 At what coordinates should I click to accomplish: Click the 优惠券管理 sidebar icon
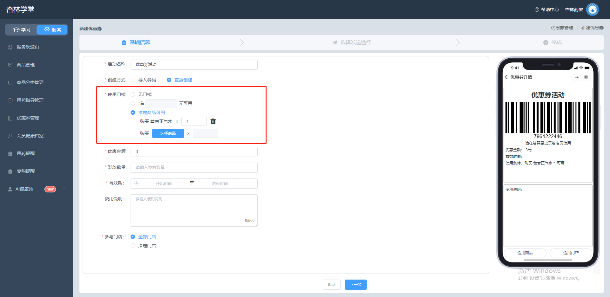click(10, 118)
